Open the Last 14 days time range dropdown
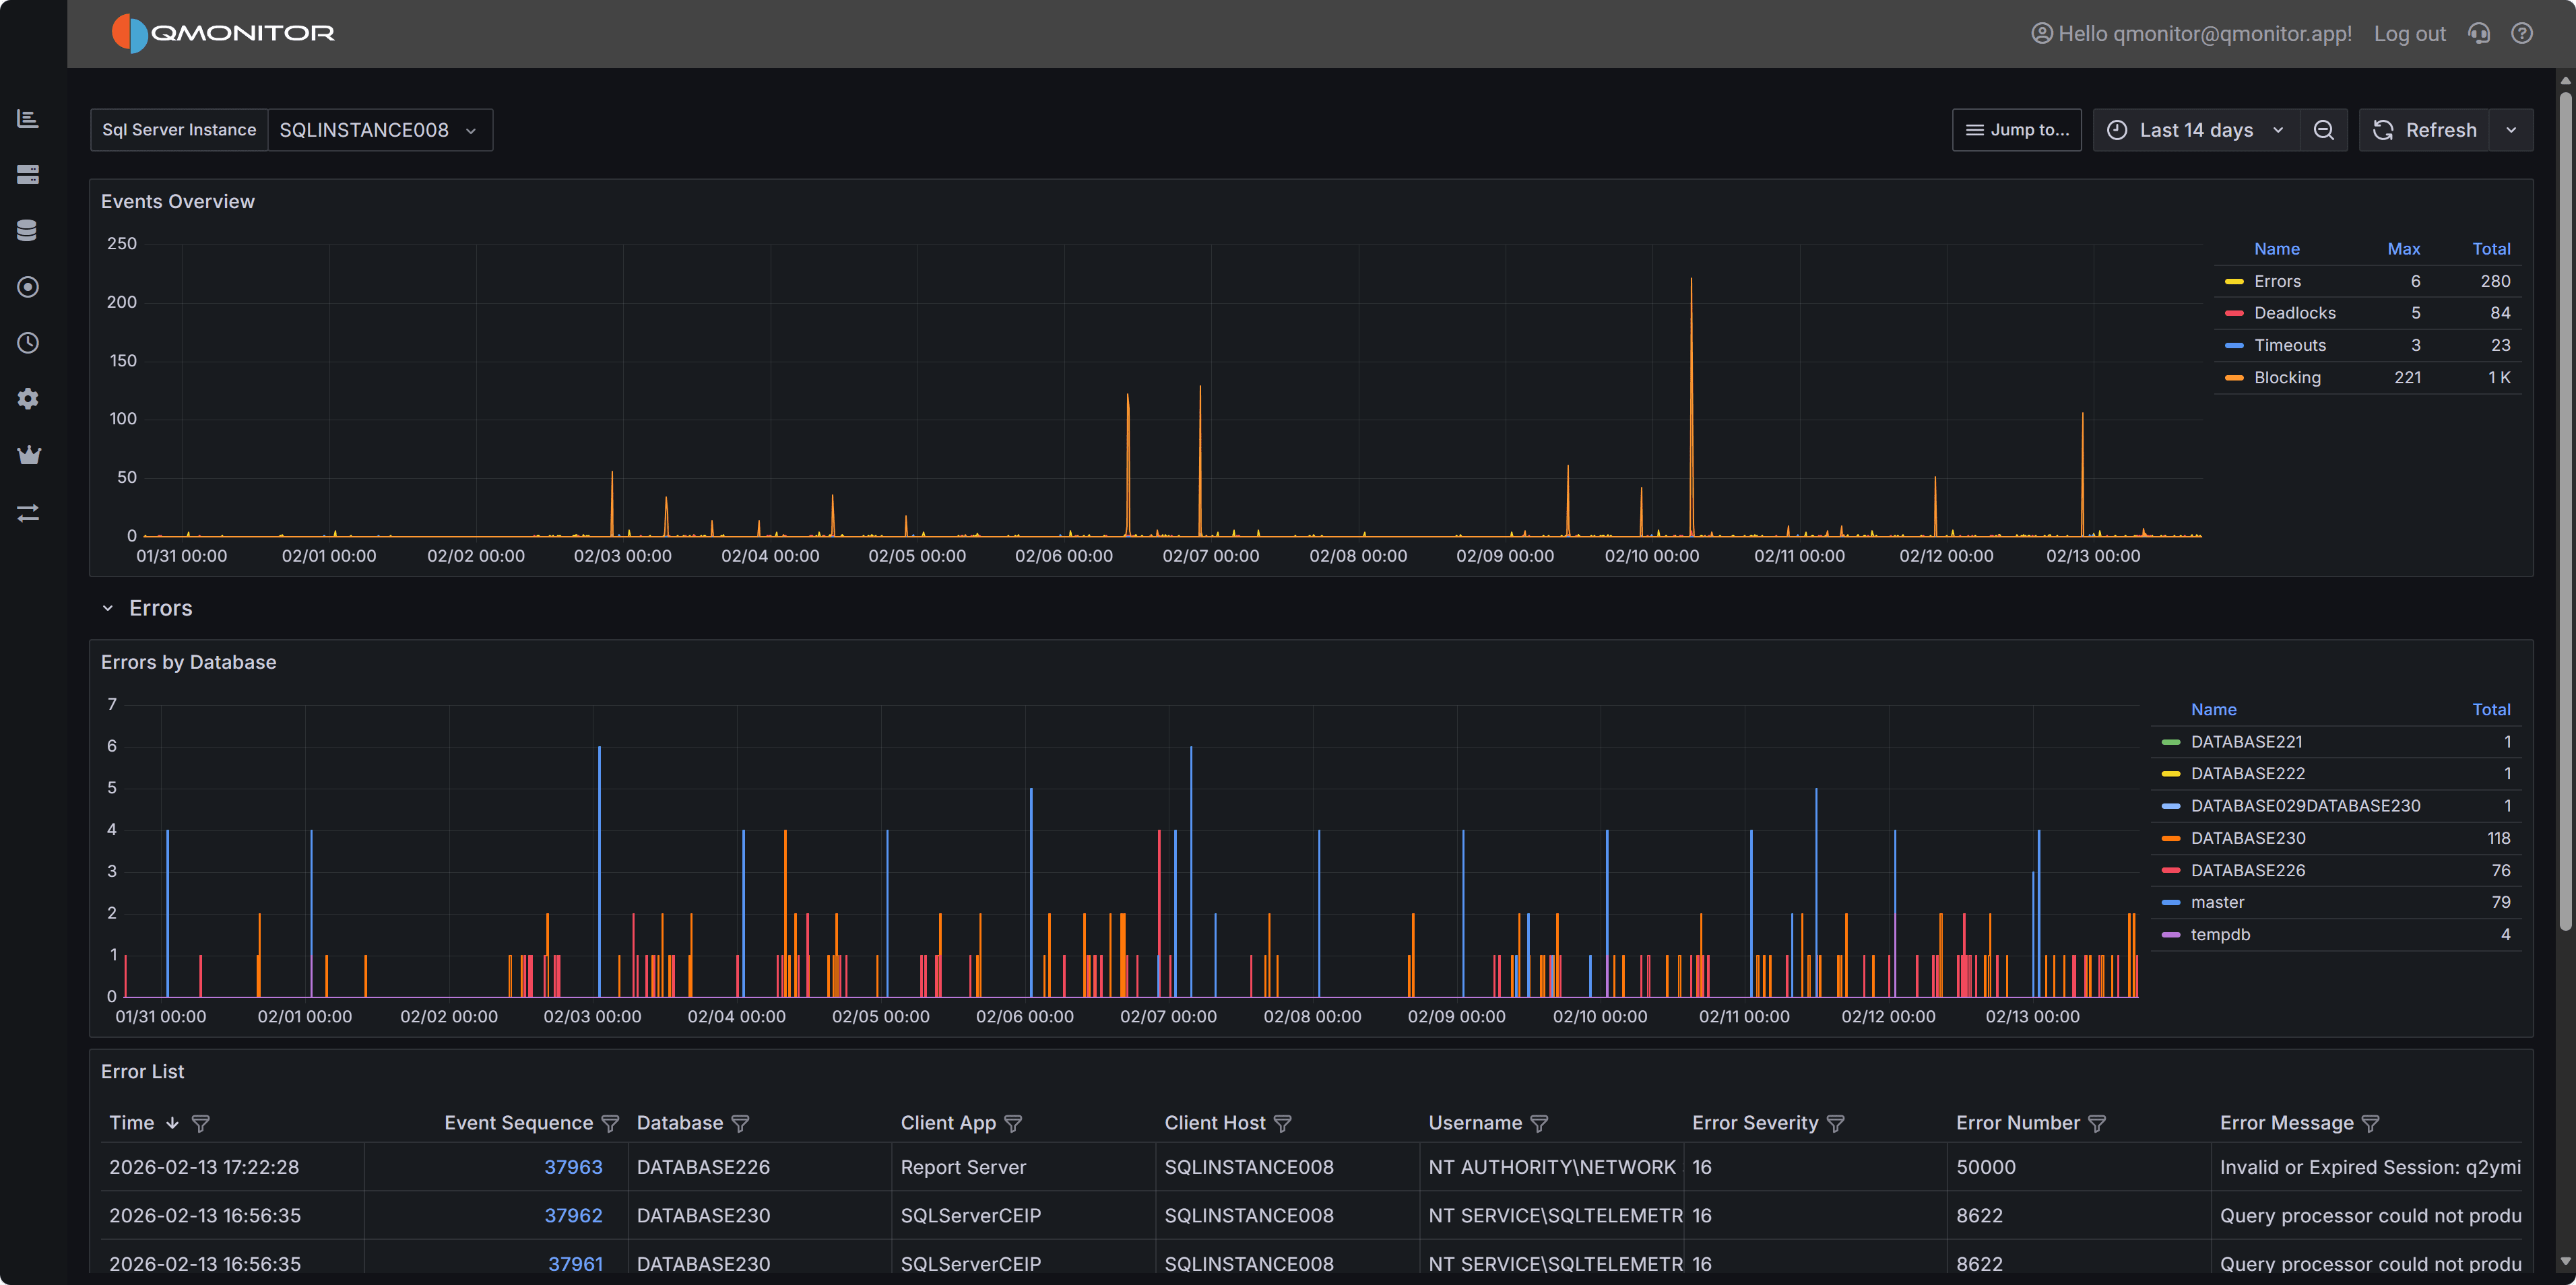The height and width of the screenshot is (1285, 2576). [x=2196, y=129]
